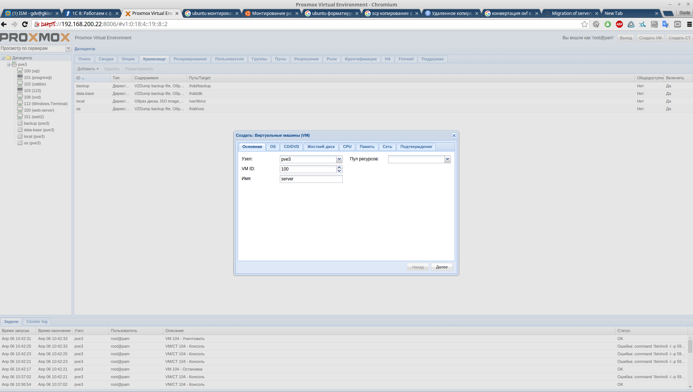Select VM 151 (web2) in tree
The width and height of the screenshot is (693, 392).
pyautogui.click(x=34, y=117)
